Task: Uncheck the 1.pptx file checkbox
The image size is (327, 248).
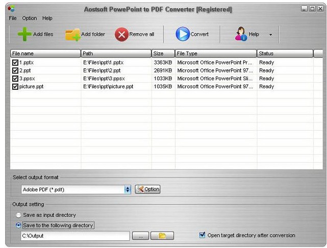Action: (15, 62)
